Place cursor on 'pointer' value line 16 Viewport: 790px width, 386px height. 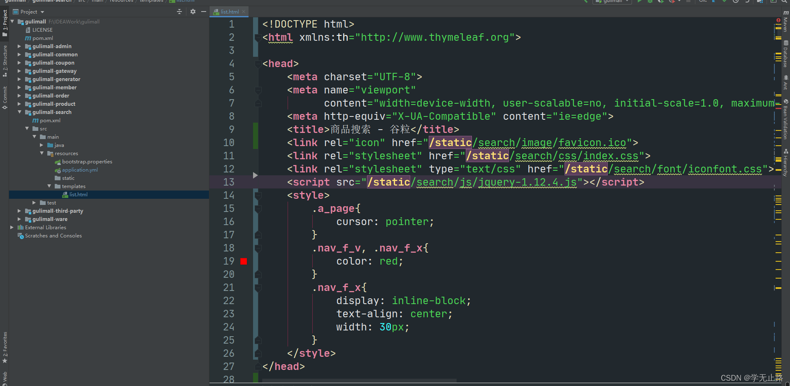407,222
